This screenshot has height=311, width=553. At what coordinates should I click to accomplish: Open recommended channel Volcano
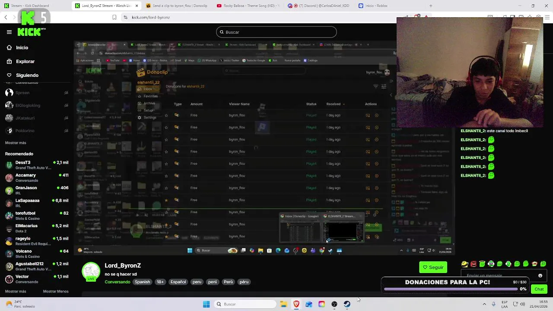click(37, 254)
